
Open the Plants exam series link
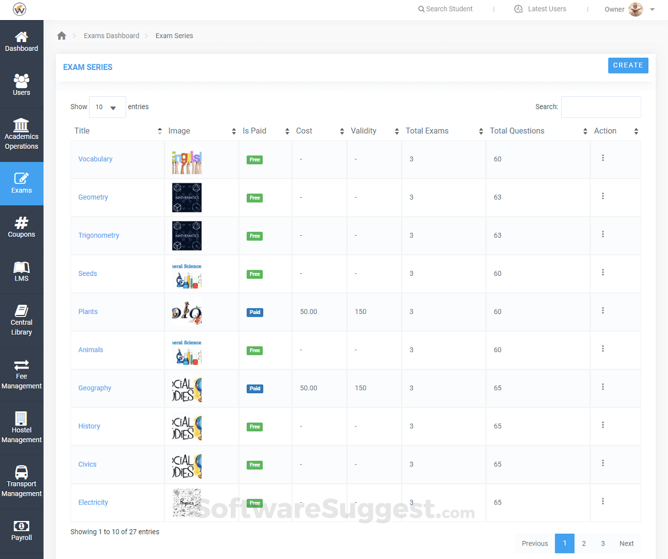(x=88, y=311)
